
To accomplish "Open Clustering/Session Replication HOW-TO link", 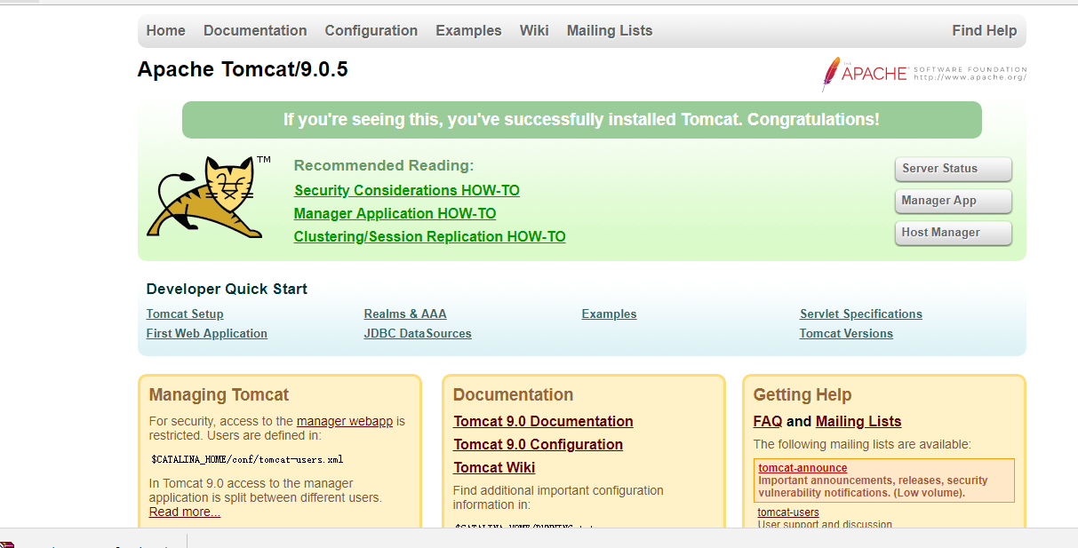I will pos(430,236).
